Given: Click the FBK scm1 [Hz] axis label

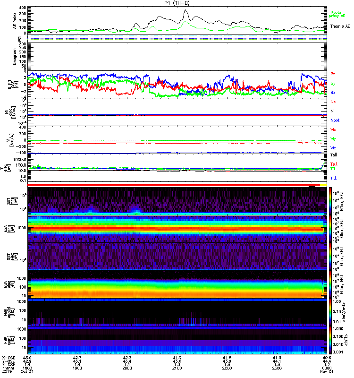Looking at the screenshot, I should point(9,339).
